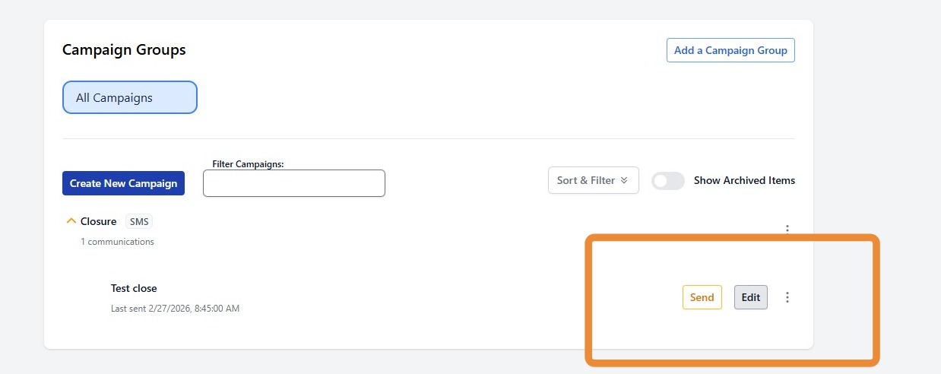Click Add a Campaign Group button
The image size is (941, 374).
tap(730, 50)
